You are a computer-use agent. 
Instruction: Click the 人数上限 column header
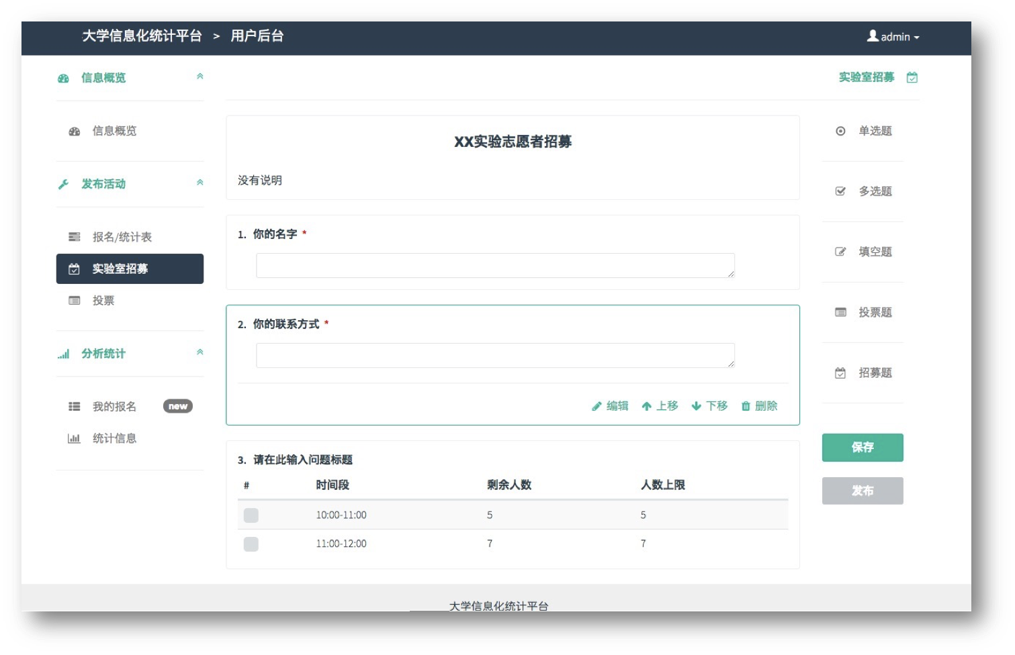point(663,485)
